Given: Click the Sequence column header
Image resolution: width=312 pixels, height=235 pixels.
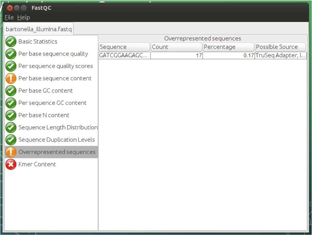Looking at the screenshot, I should click(124, 47).
